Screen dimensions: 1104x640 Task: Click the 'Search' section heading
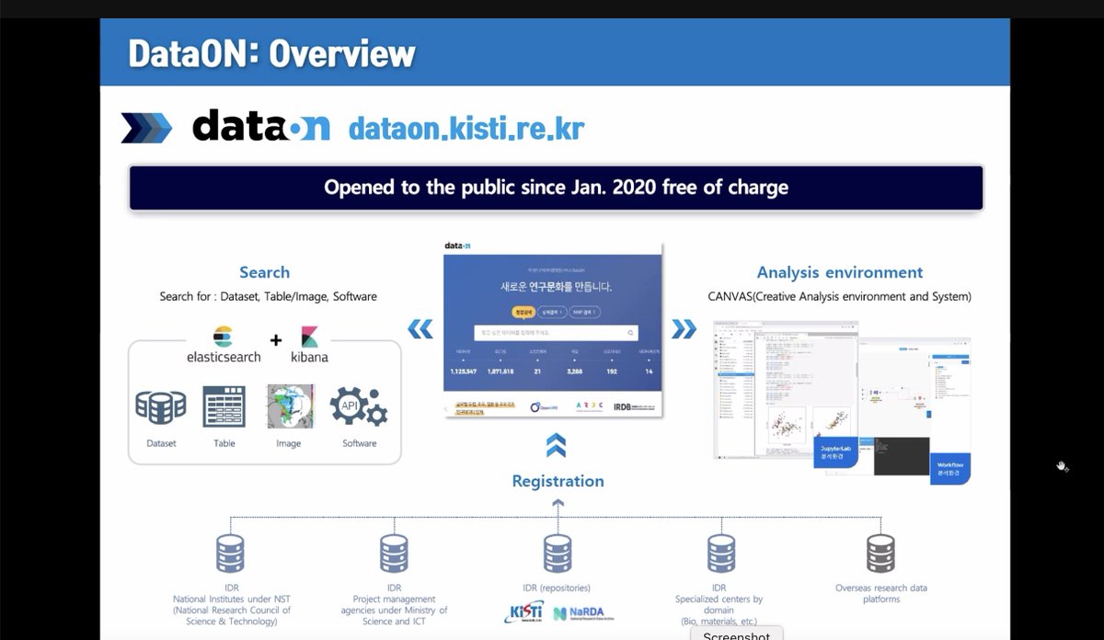point(264,272)
